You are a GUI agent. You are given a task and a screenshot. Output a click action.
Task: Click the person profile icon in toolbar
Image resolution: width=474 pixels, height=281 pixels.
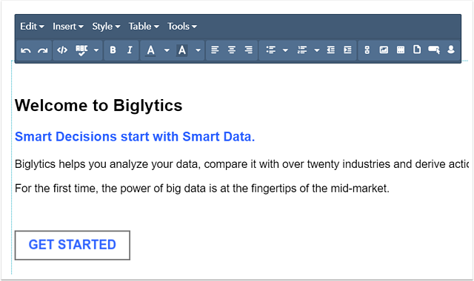coord(451,50)
